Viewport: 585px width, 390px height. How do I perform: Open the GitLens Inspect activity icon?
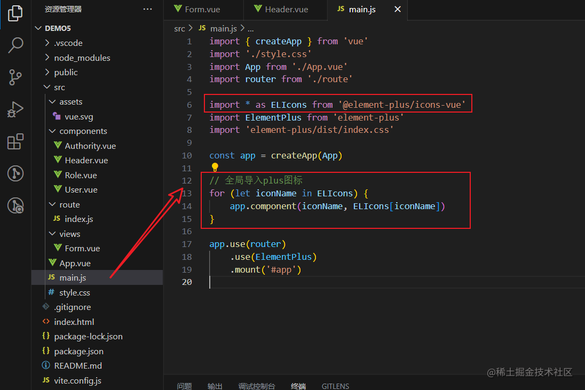[15, 205]
